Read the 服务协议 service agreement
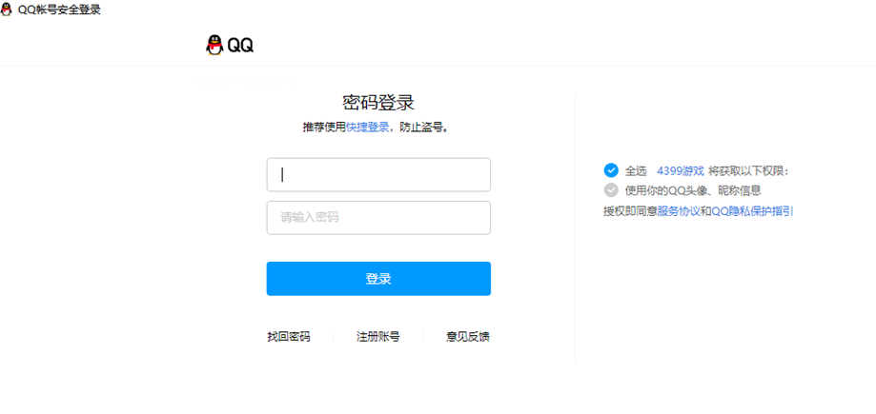 tap(679, 211)
